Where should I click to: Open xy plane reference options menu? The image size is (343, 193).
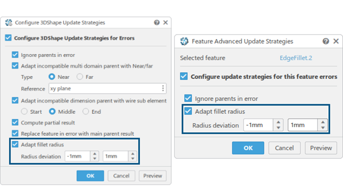tap(163, 89)
